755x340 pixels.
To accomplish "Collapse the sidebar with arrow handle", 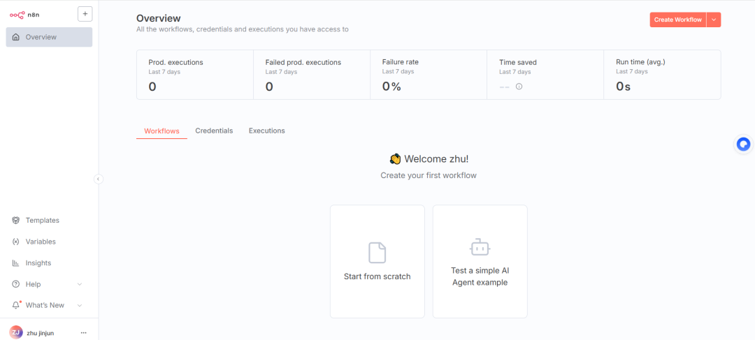I will (99, 179).
